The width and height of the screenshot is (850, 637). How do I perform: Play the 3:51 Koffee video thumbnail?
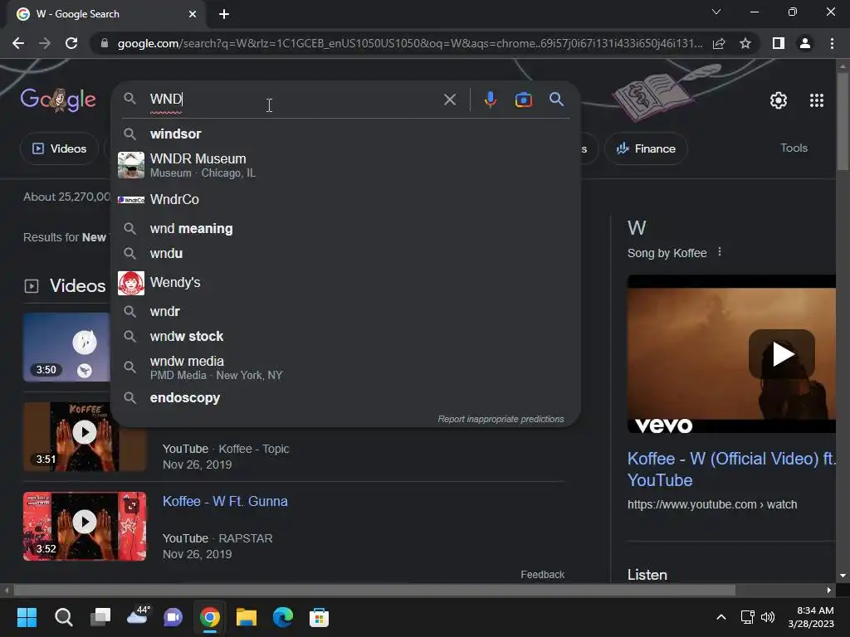[x=85, y=436]
